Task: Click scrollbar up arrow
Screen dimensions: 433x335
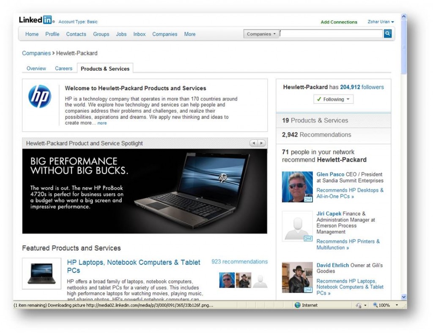Action: (403, 17)
